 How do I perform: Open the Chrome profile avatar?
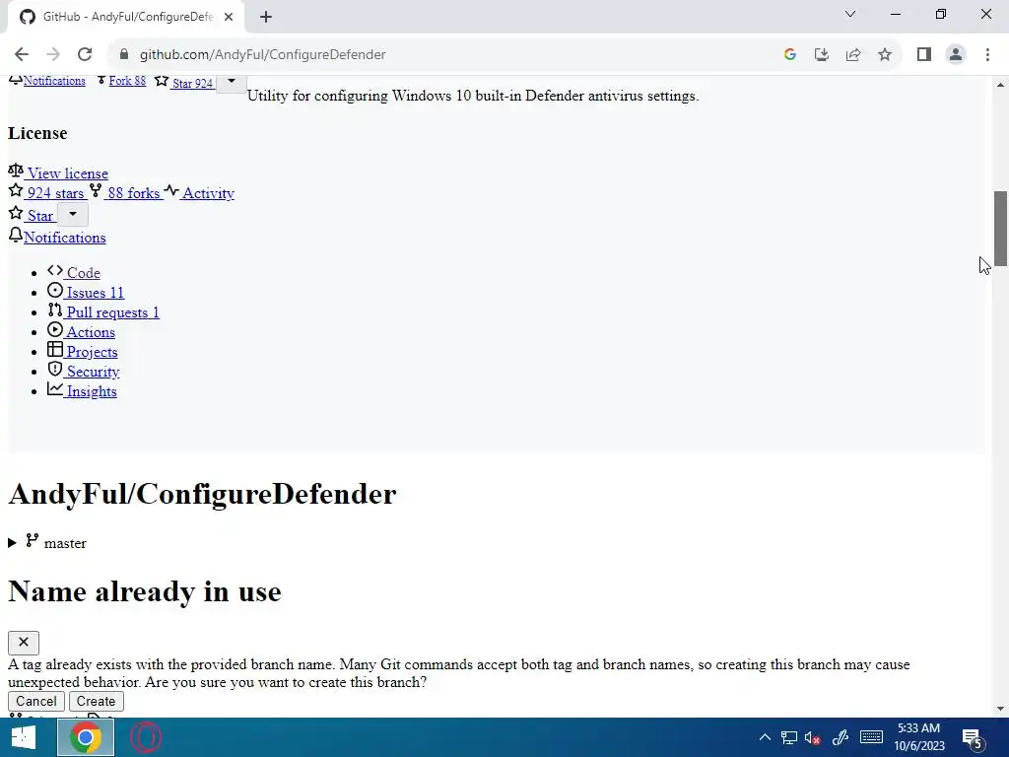click(956, 55)
